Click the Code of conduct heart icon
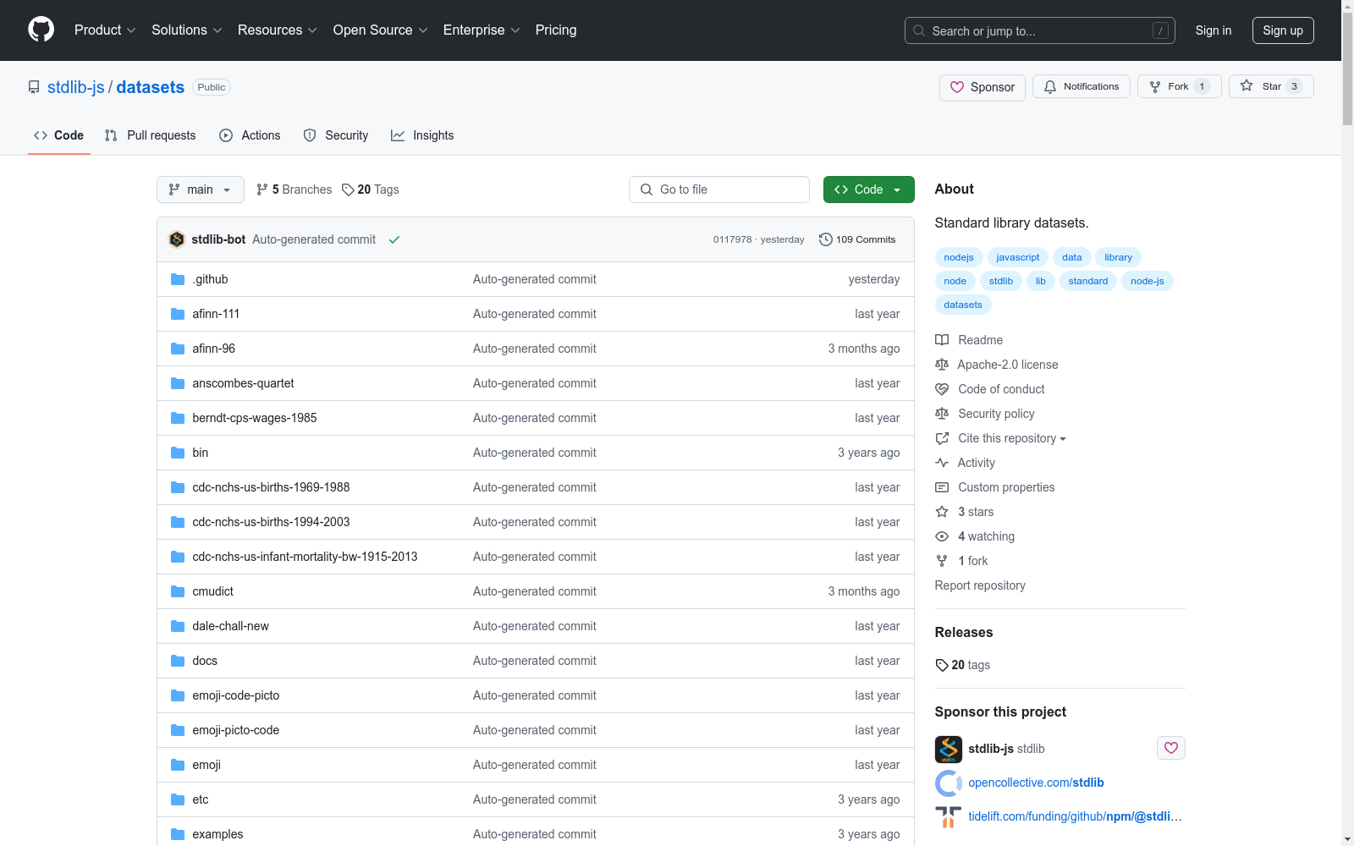Image resolution: width=1354 pixels, height=846 pixels. [942, 389]
